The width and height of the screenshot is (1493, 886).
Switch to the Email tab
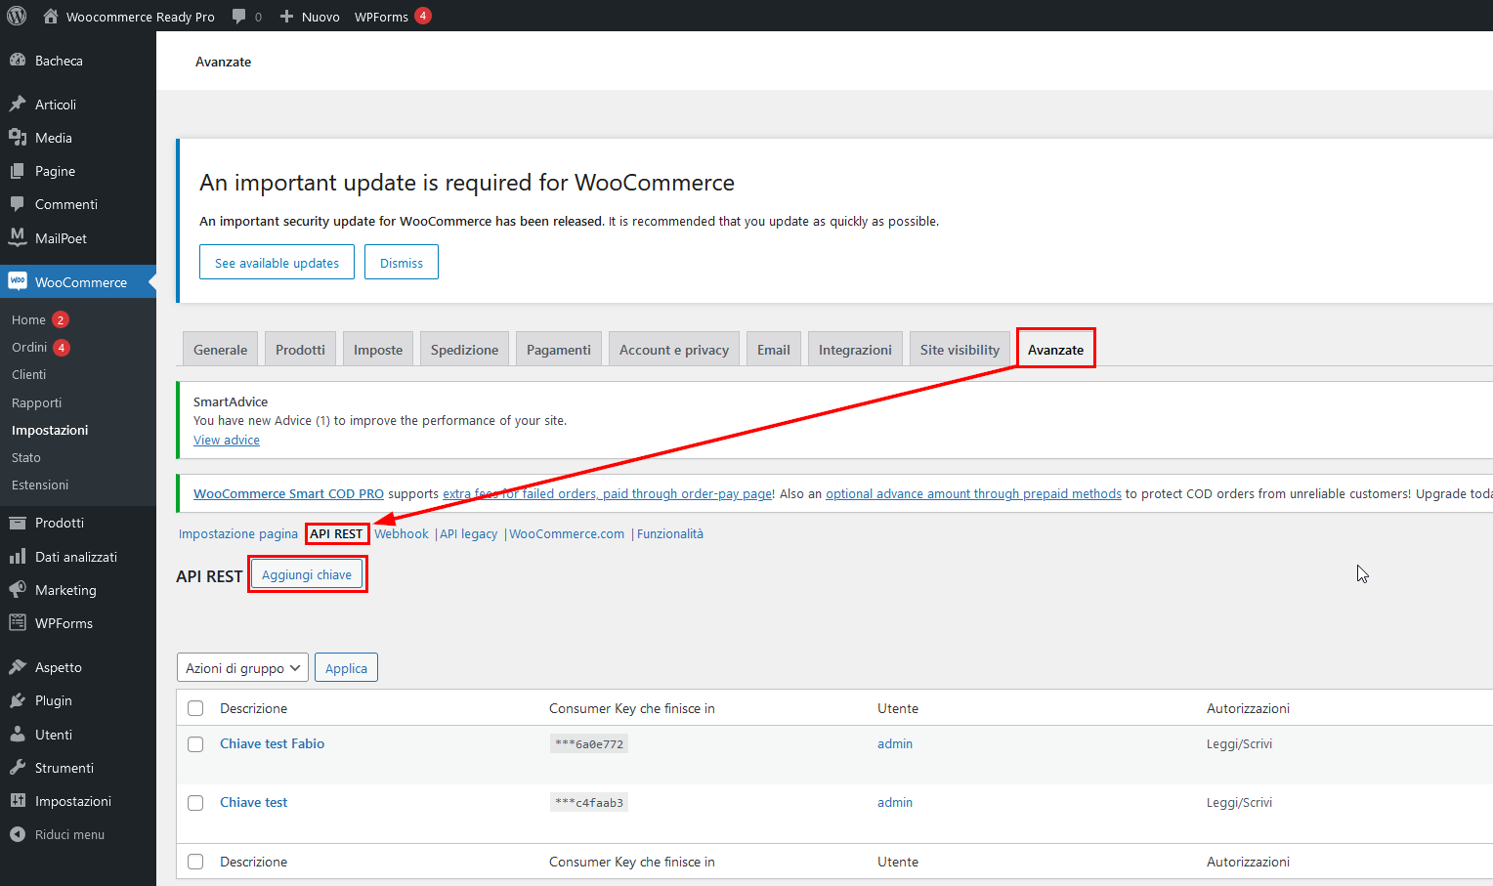click(x=774, y=350)
